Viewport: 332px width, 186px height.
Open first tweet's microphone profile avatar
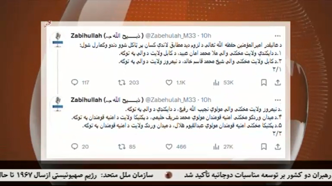58,39
